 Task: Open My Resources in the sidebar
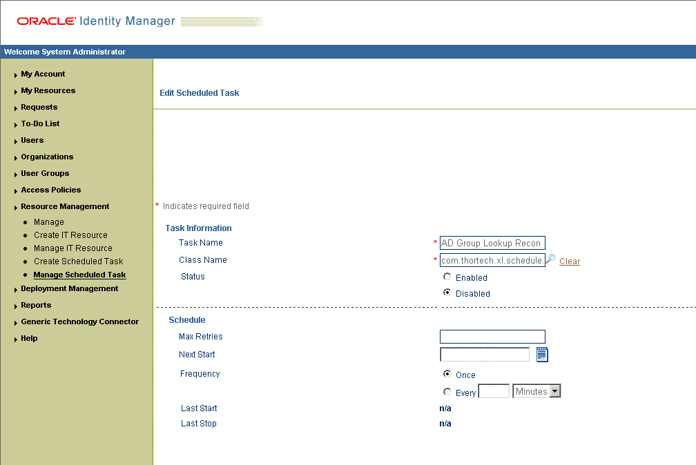48,90
